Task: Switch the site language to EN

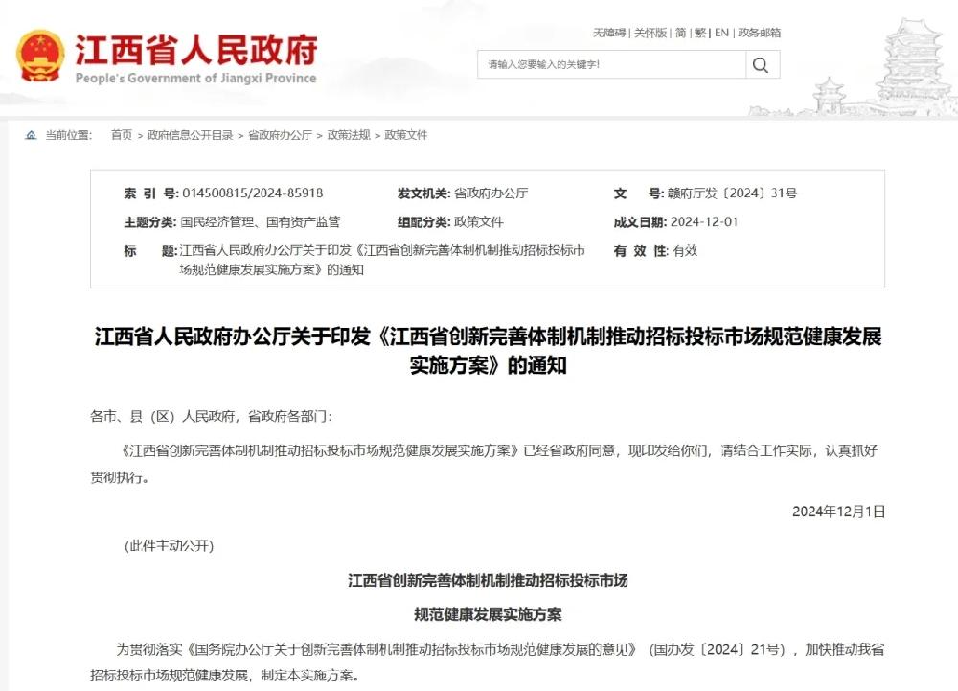Action: [721, 33]
